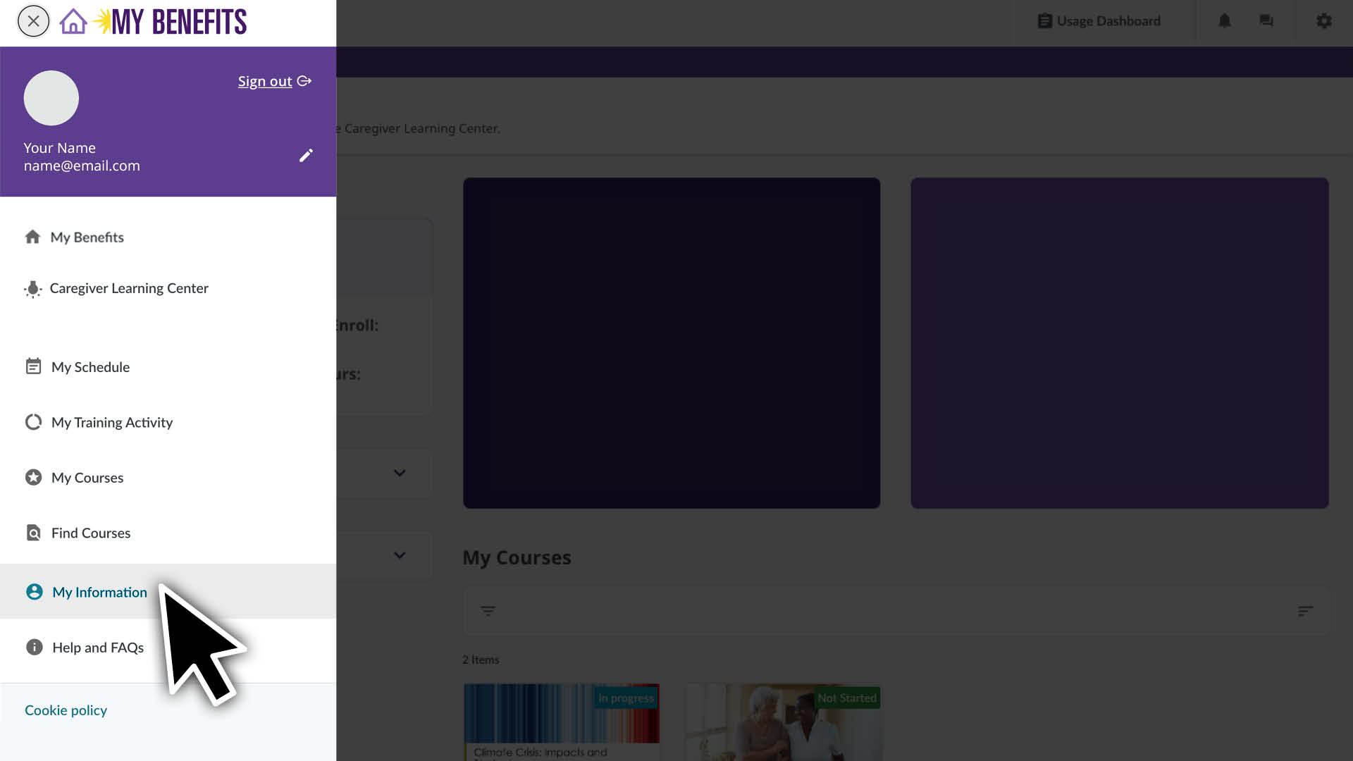Click the sort icon in courses toolbar
The height and width of the screenshot is (761, 1353).
[1305, 611]
